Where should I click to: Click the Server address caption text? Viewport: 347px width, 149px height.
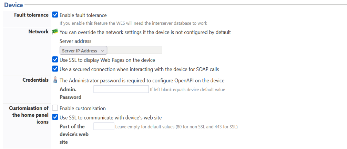pyautogui.click(x=75, y=41)
